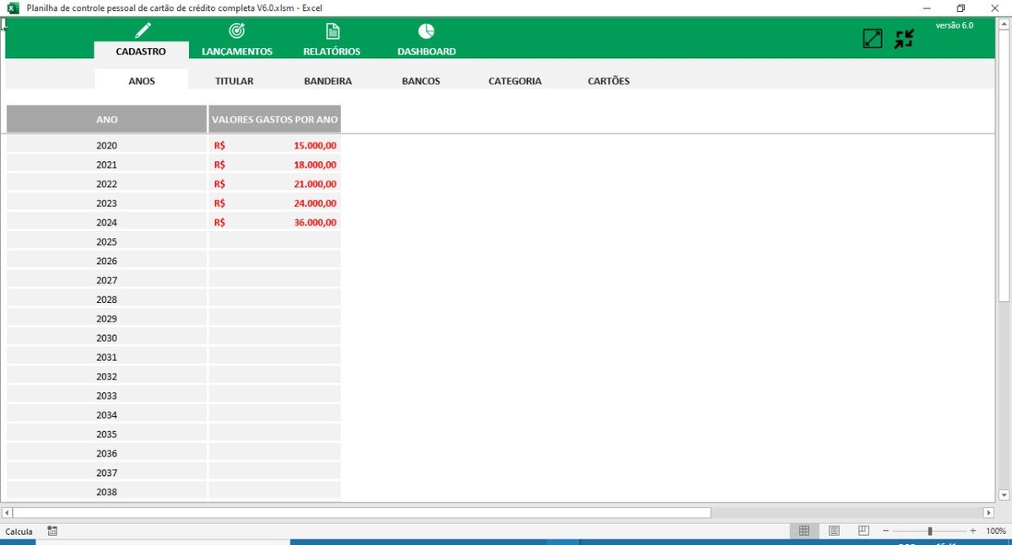The height and width of the screenshot is (545, 1012).
Task: Switch to Page Layout view
Action: tap(833, 532)
